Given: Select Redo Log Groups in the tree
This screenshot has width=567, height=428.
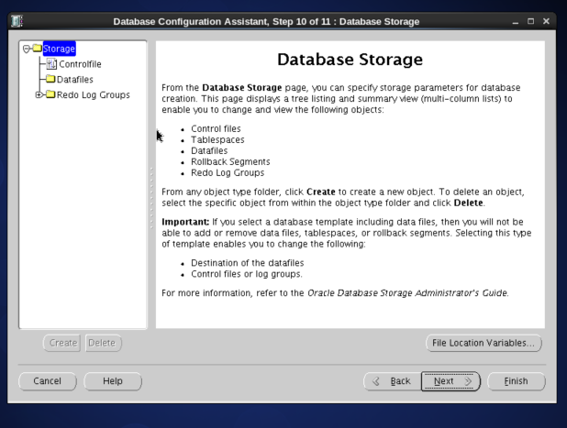Looking at the screenshot, I should click(x=94, y=95).
